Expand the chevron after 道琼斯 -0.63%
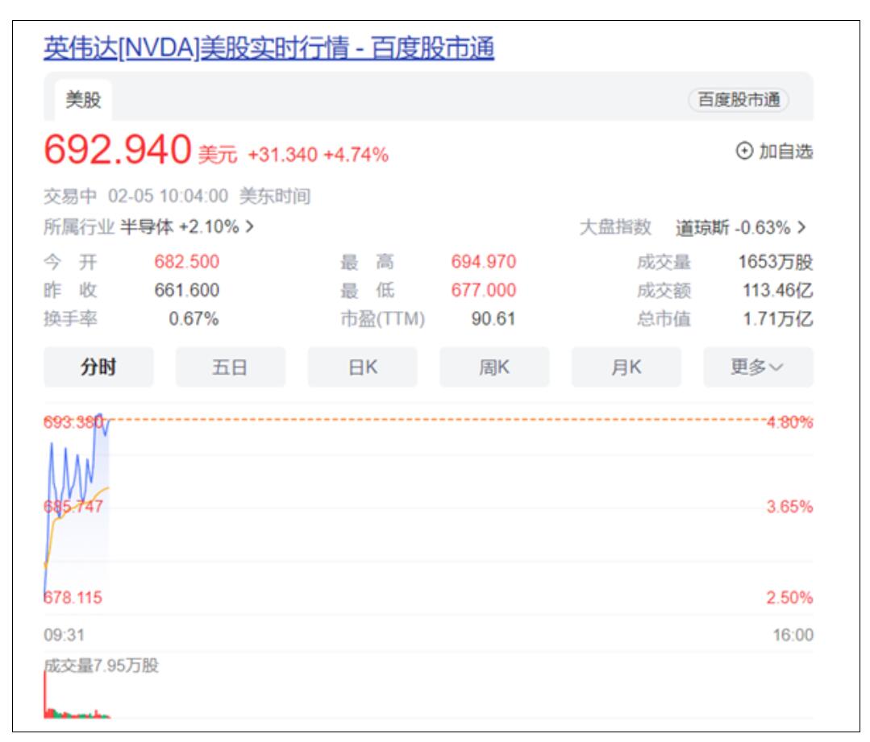Screen dimensions: 870x742 click(x=801, y=227)
